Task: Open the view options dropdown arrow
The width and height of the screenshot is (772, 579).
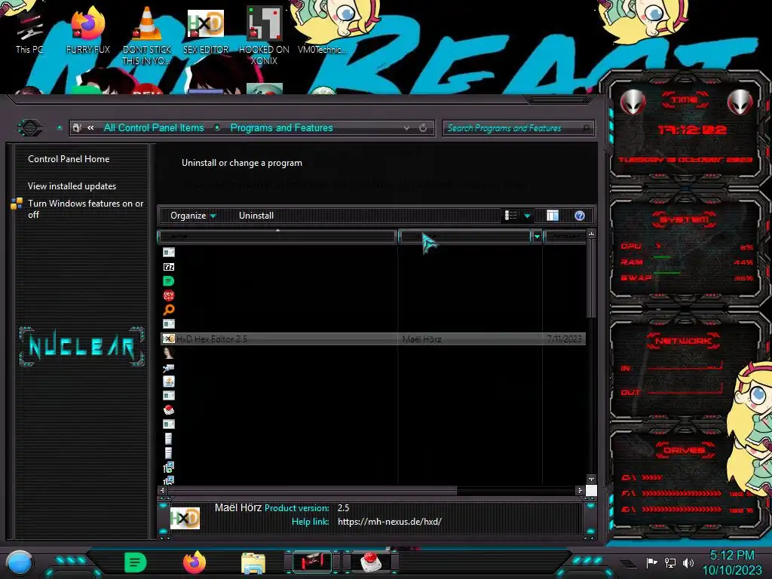Action: [x=527, y=216]
